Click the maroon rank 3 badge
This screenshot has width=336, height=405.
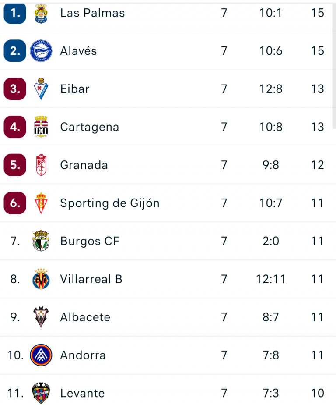pos(15,89)
